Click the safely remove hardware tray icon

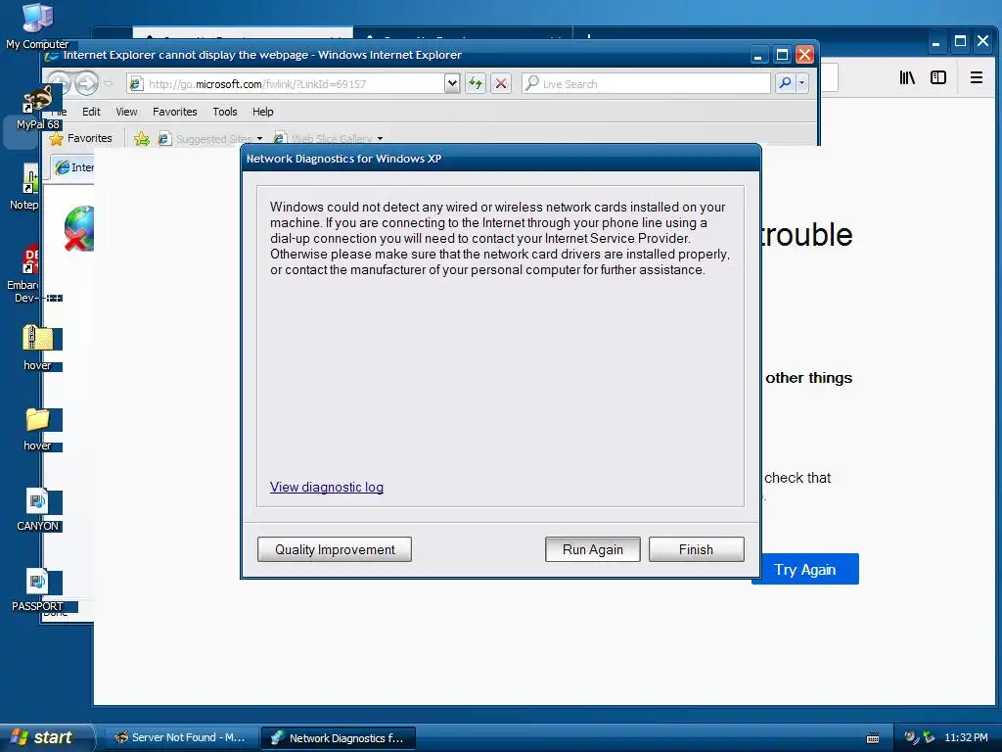point(929,737)
